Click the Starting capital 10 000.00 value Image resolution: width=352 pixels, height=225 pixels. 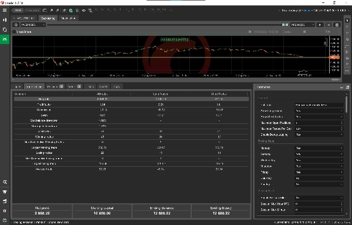[102, 213]
